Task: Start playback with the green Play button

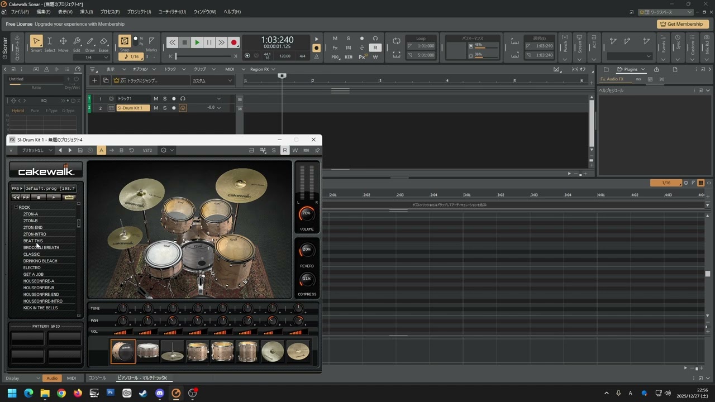Action: click(197, 42)
